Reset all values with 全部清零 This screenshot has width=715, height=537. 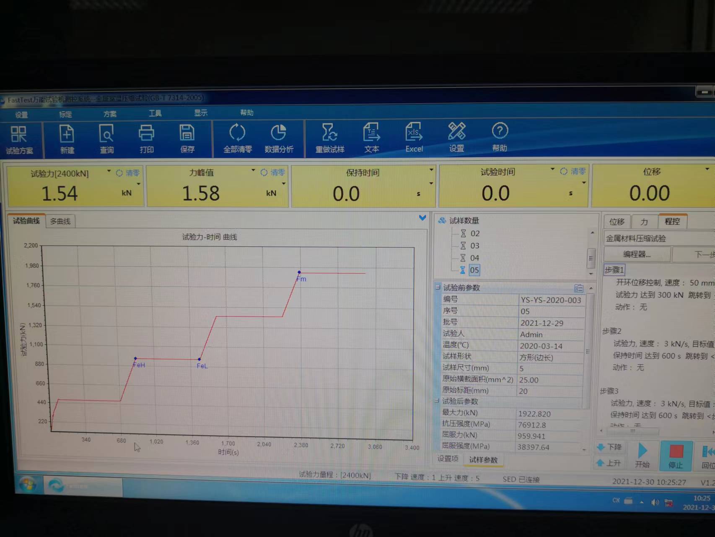click(237, 138)
